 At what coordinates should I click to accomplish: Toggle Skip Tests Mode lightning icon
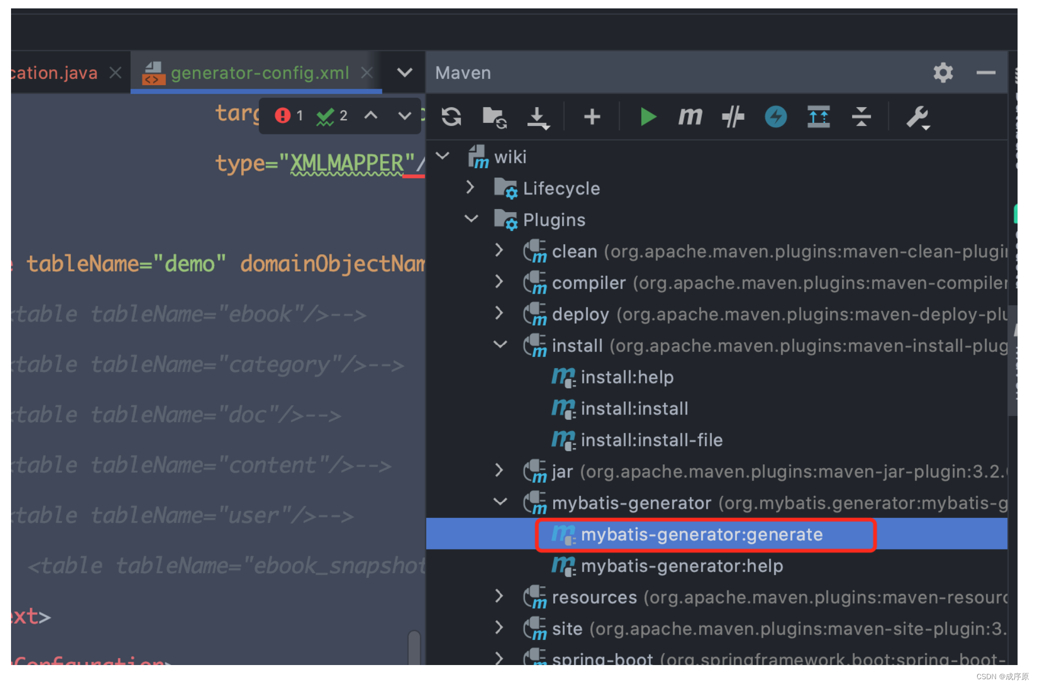pyautogui.click(x=775, y=117)
